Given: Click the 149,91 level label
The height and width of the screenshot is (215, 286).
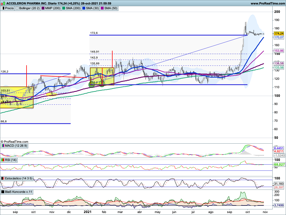Looking at the screenshot, I should point(95,52).
